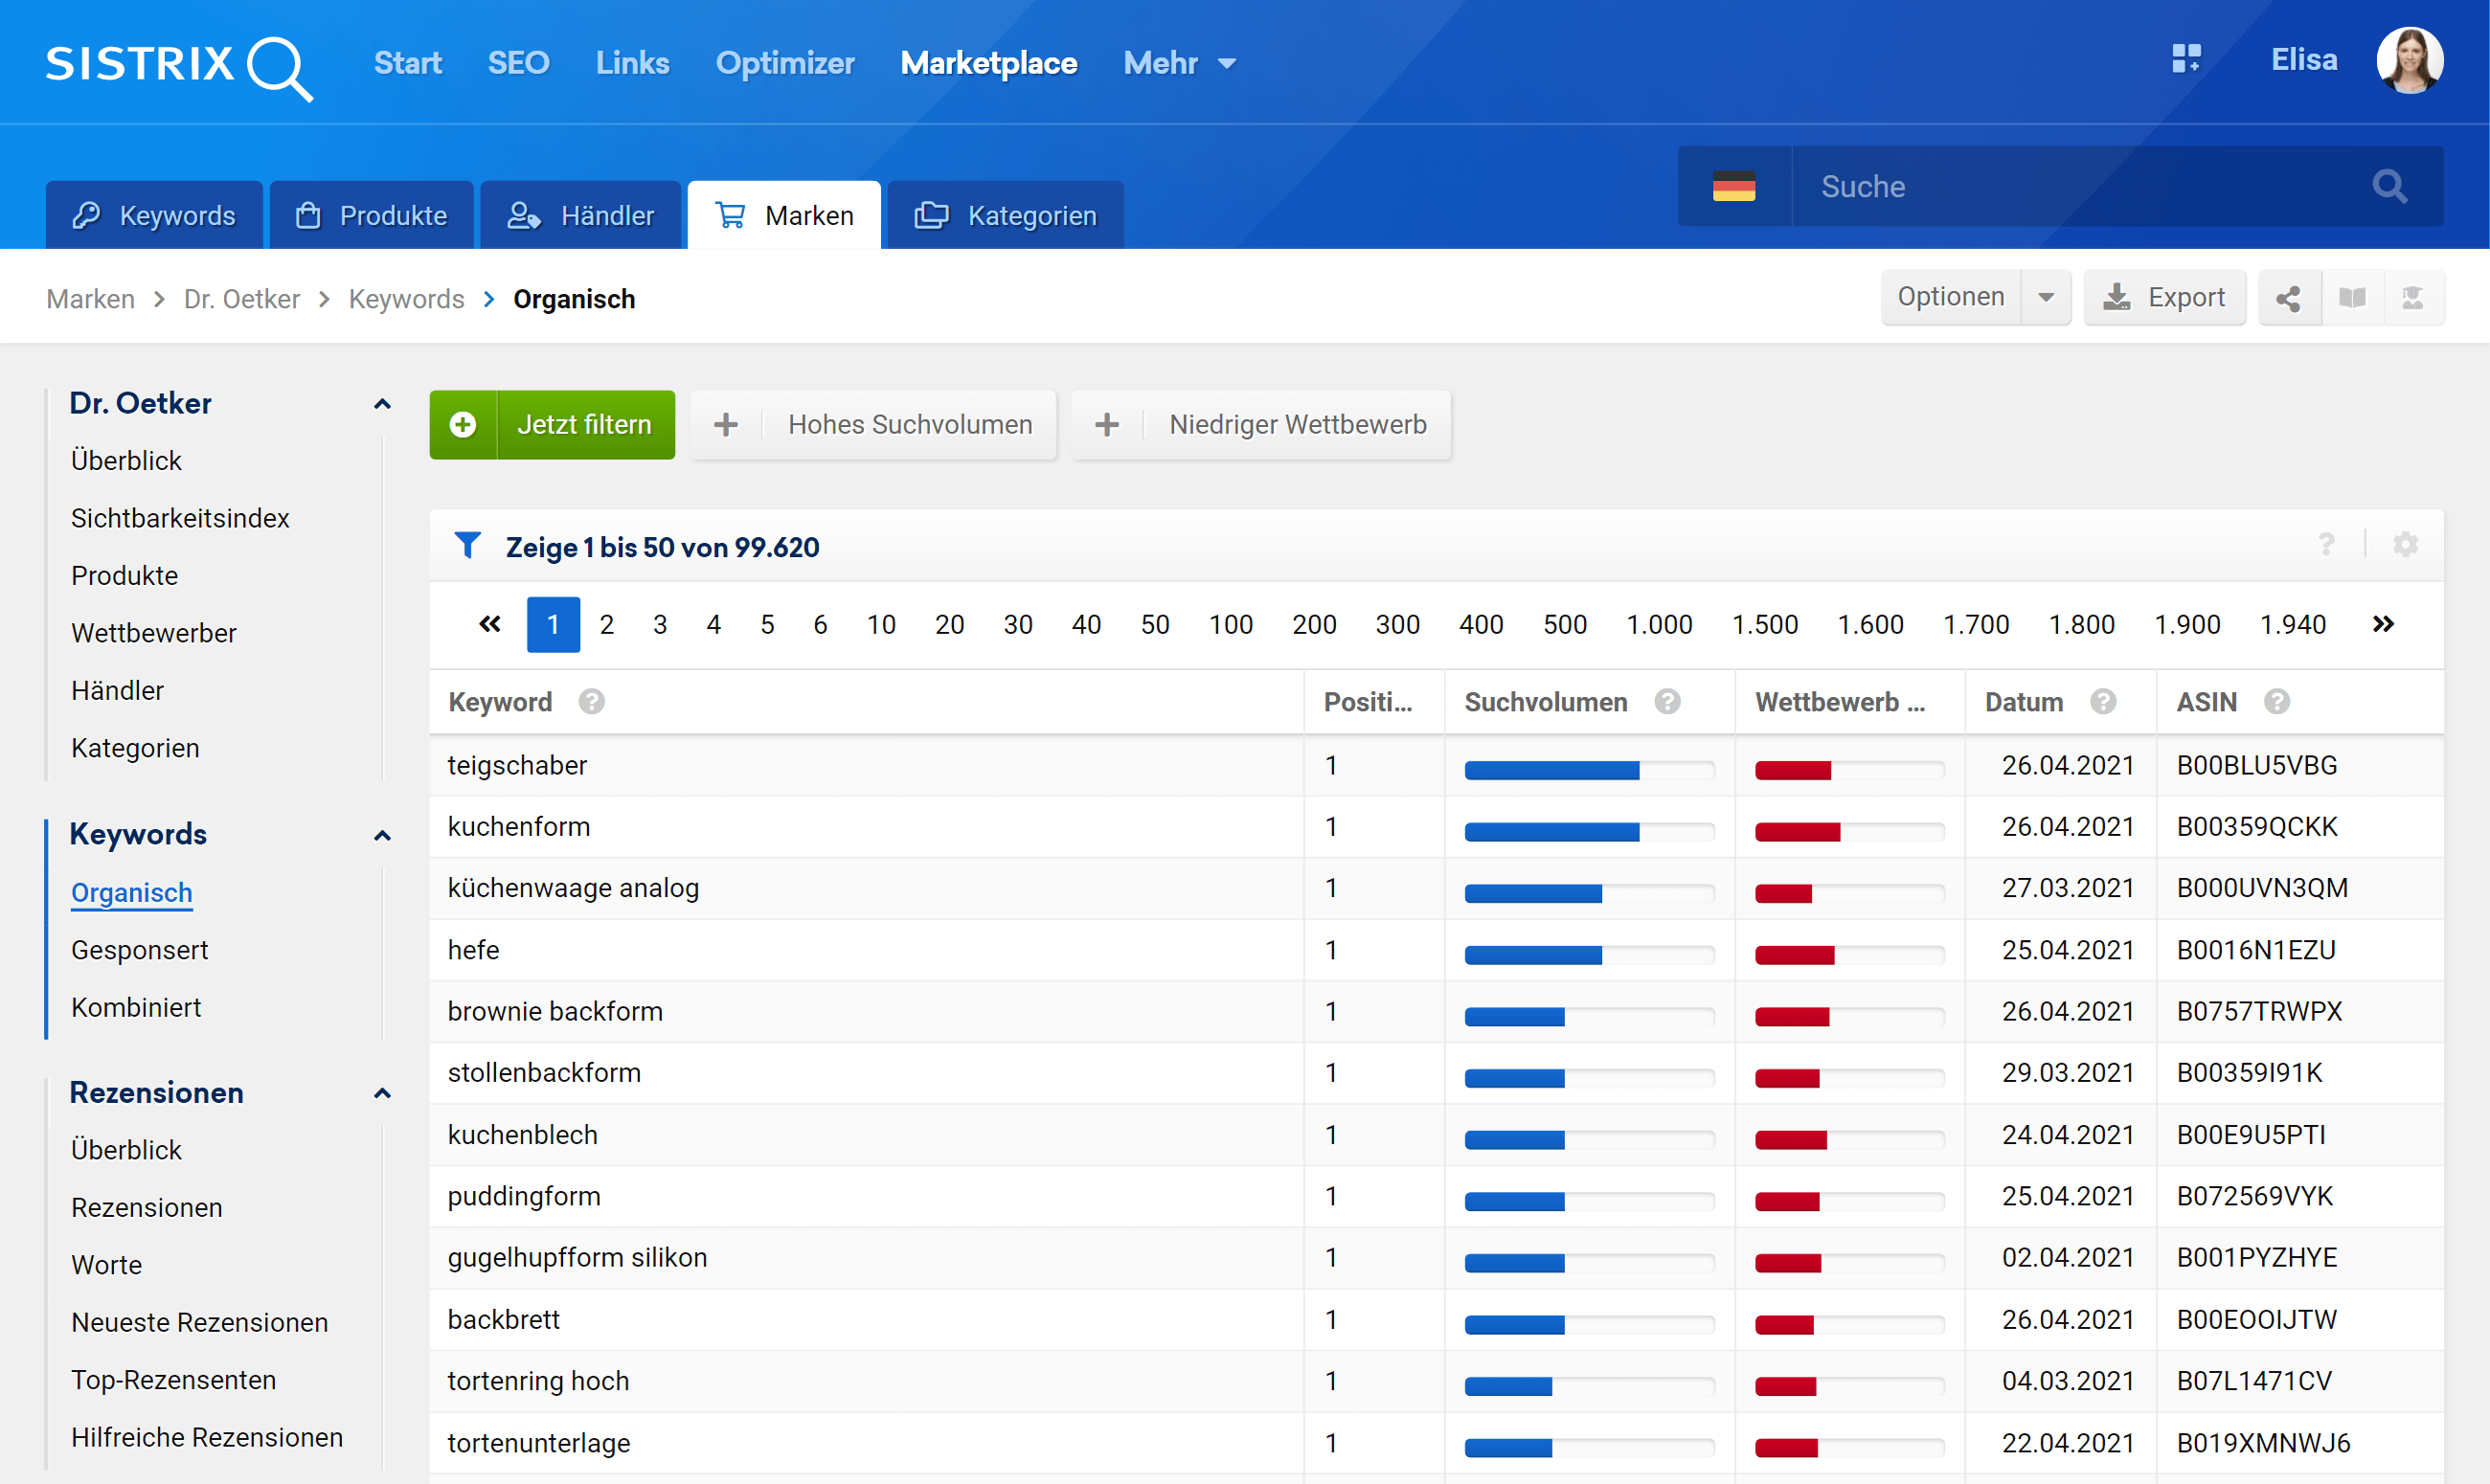This screenshot has width=2490, height=1484.
Task: Select the German flag country selector
Action: [x=1733, y=187]
